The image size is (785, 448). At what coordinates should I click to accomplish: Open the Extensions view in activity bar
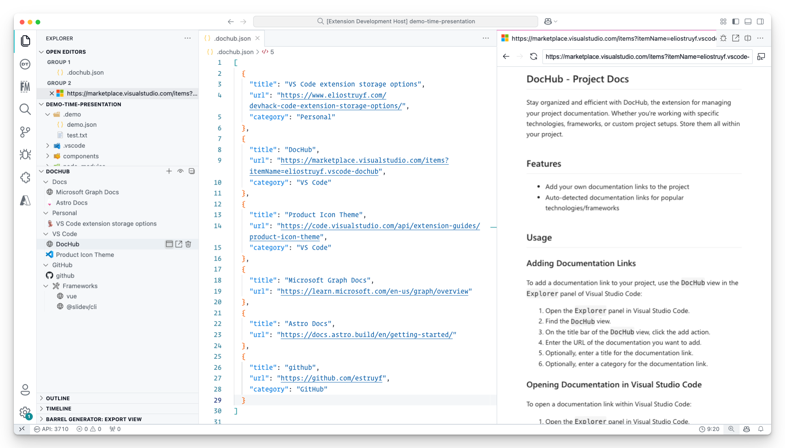pos(25,177)
